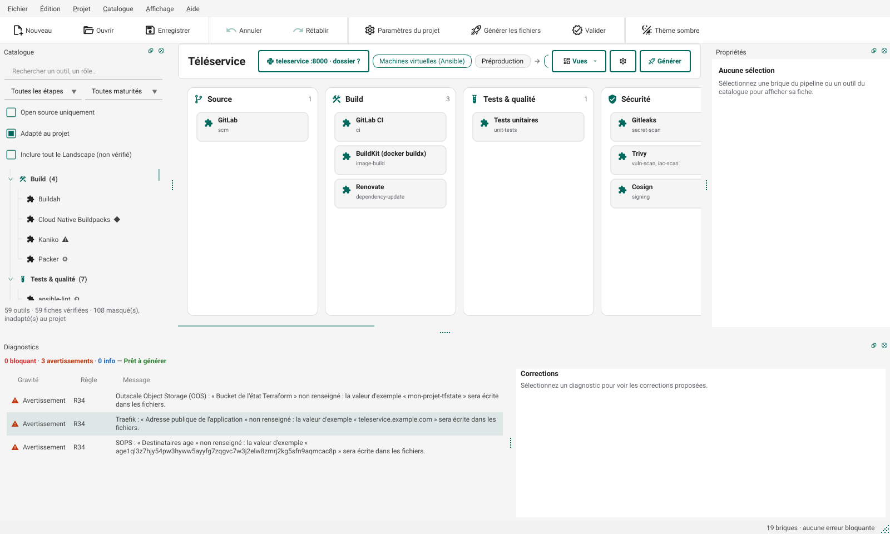The image size is (890, 534).
Task: Click Générer les fichiers rocket icon
Action: coord(476,31)
